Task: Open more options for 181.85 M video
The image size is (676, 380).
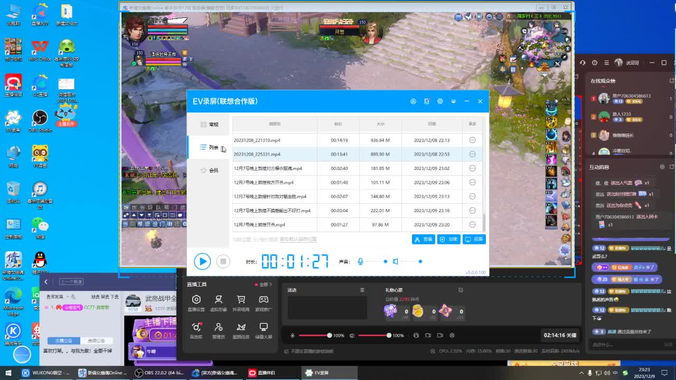Action: coord(472,168)
